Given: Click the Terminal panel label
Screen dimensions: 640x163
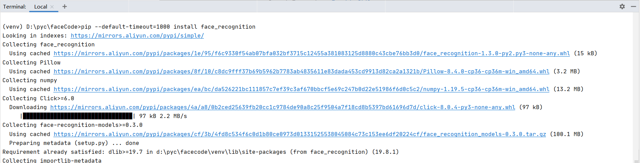Looking at the screenshot, I should click(x=14, y=7).
